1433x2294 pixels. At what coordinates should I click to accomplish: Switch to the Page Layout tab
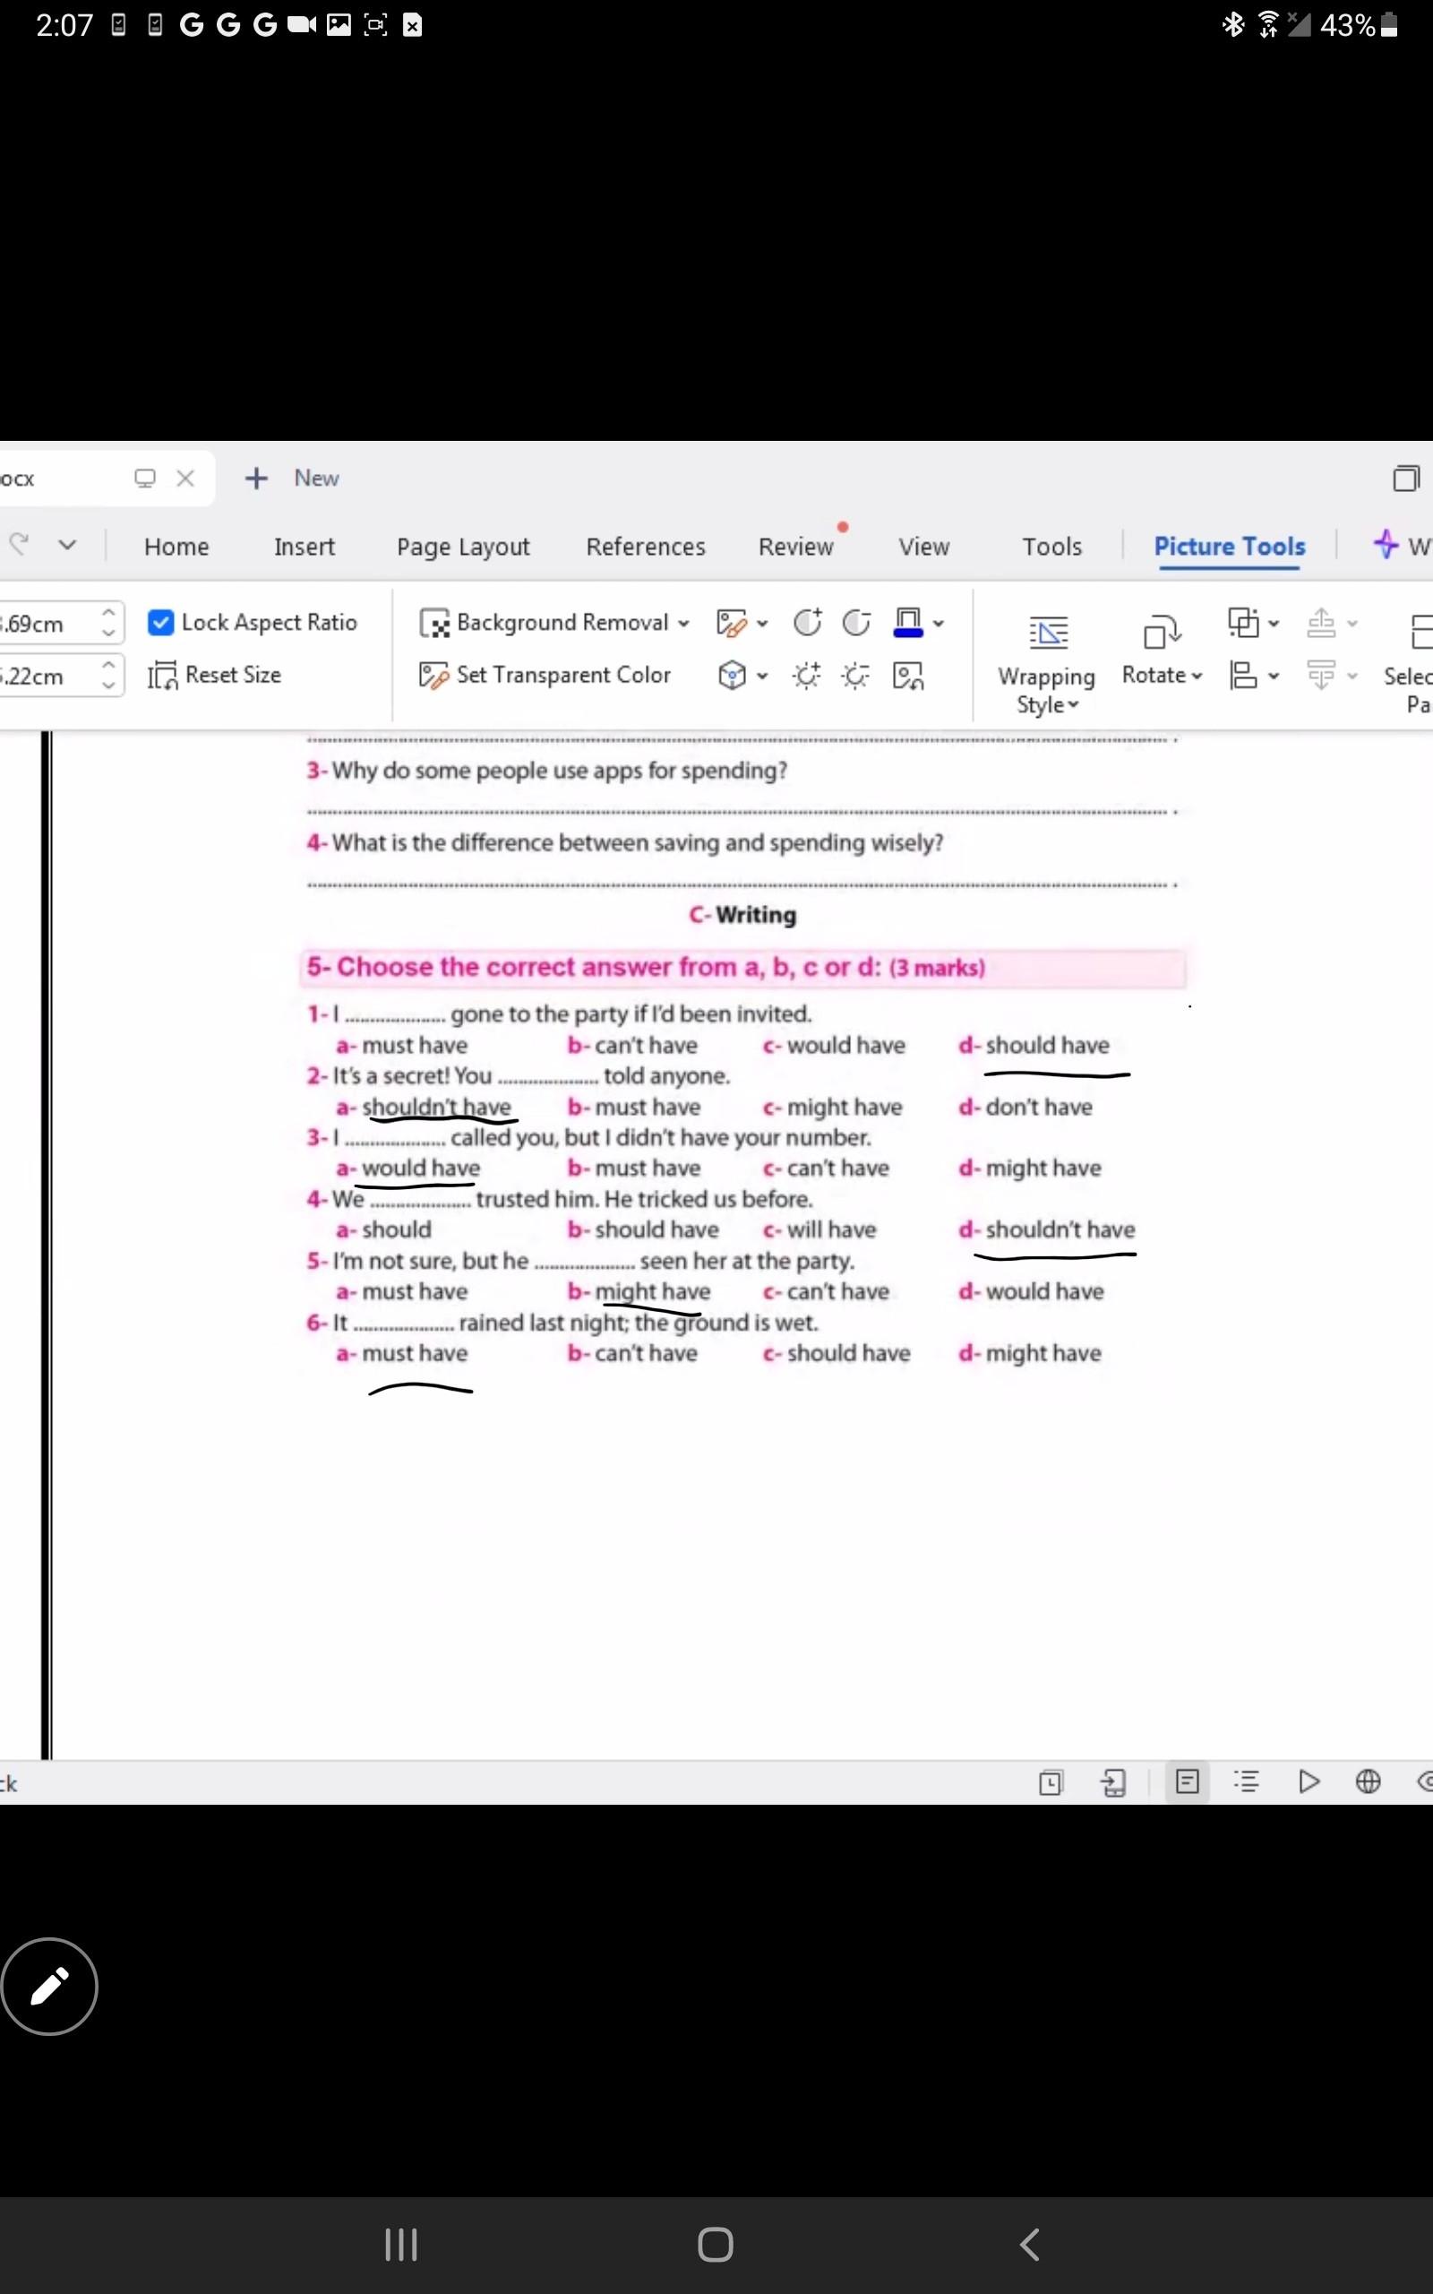[462, 547]
